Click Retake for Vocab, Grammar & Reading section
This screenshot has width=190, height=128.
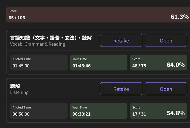[121, 40]
